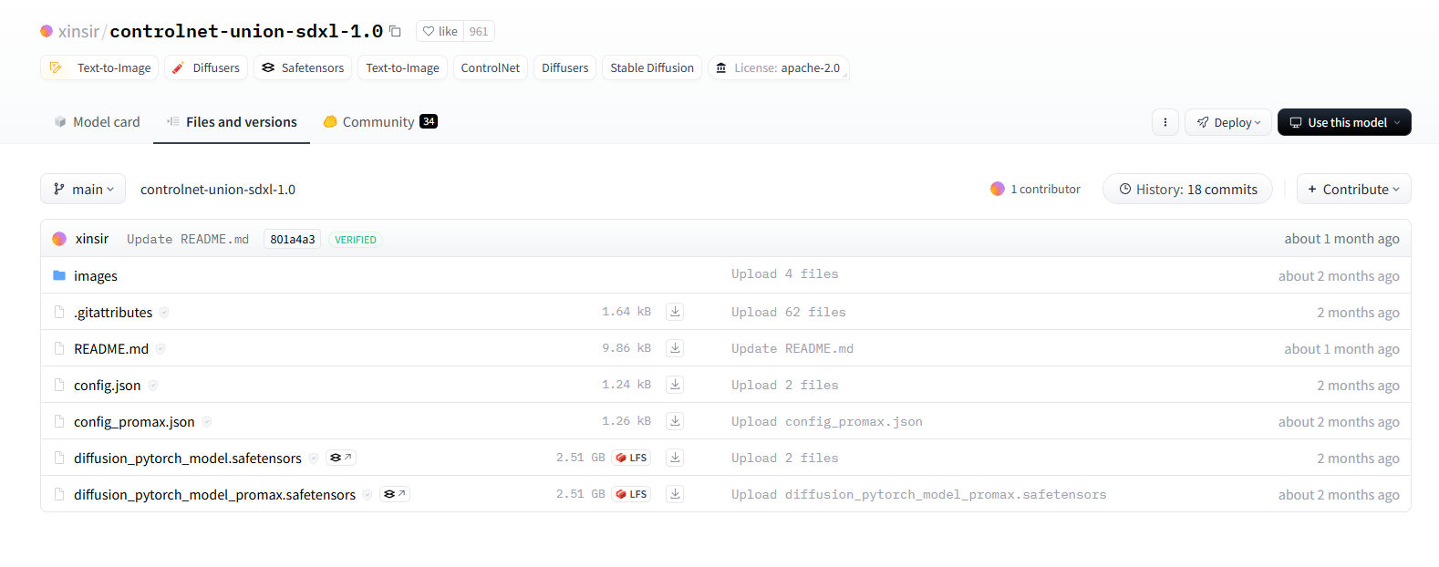Viewport: 1439px width, 567px height.
Task: Open commit hash 801a4a3
Action: [x=292, y=239]
